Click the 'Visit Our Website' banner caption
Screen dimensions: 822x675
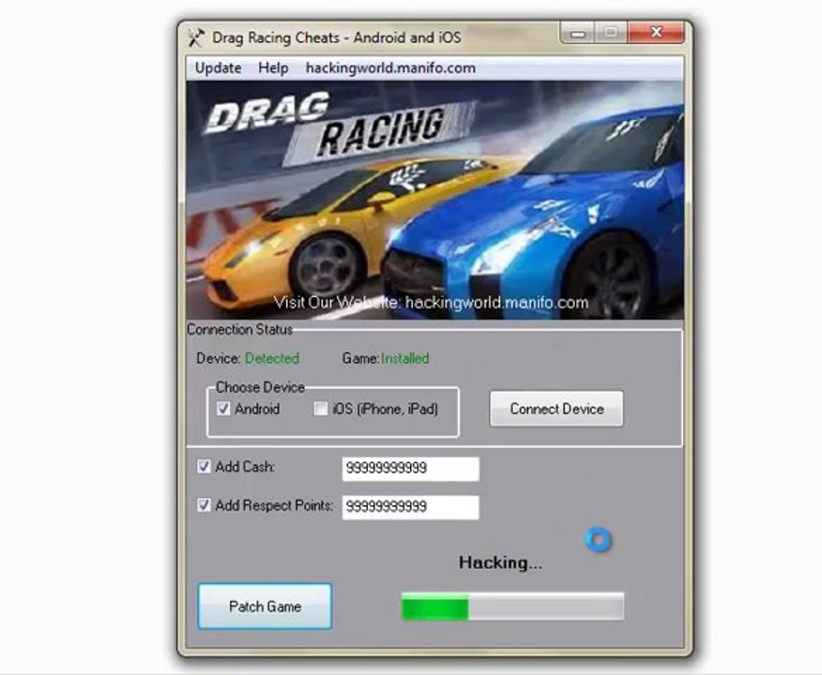(431, 303)
